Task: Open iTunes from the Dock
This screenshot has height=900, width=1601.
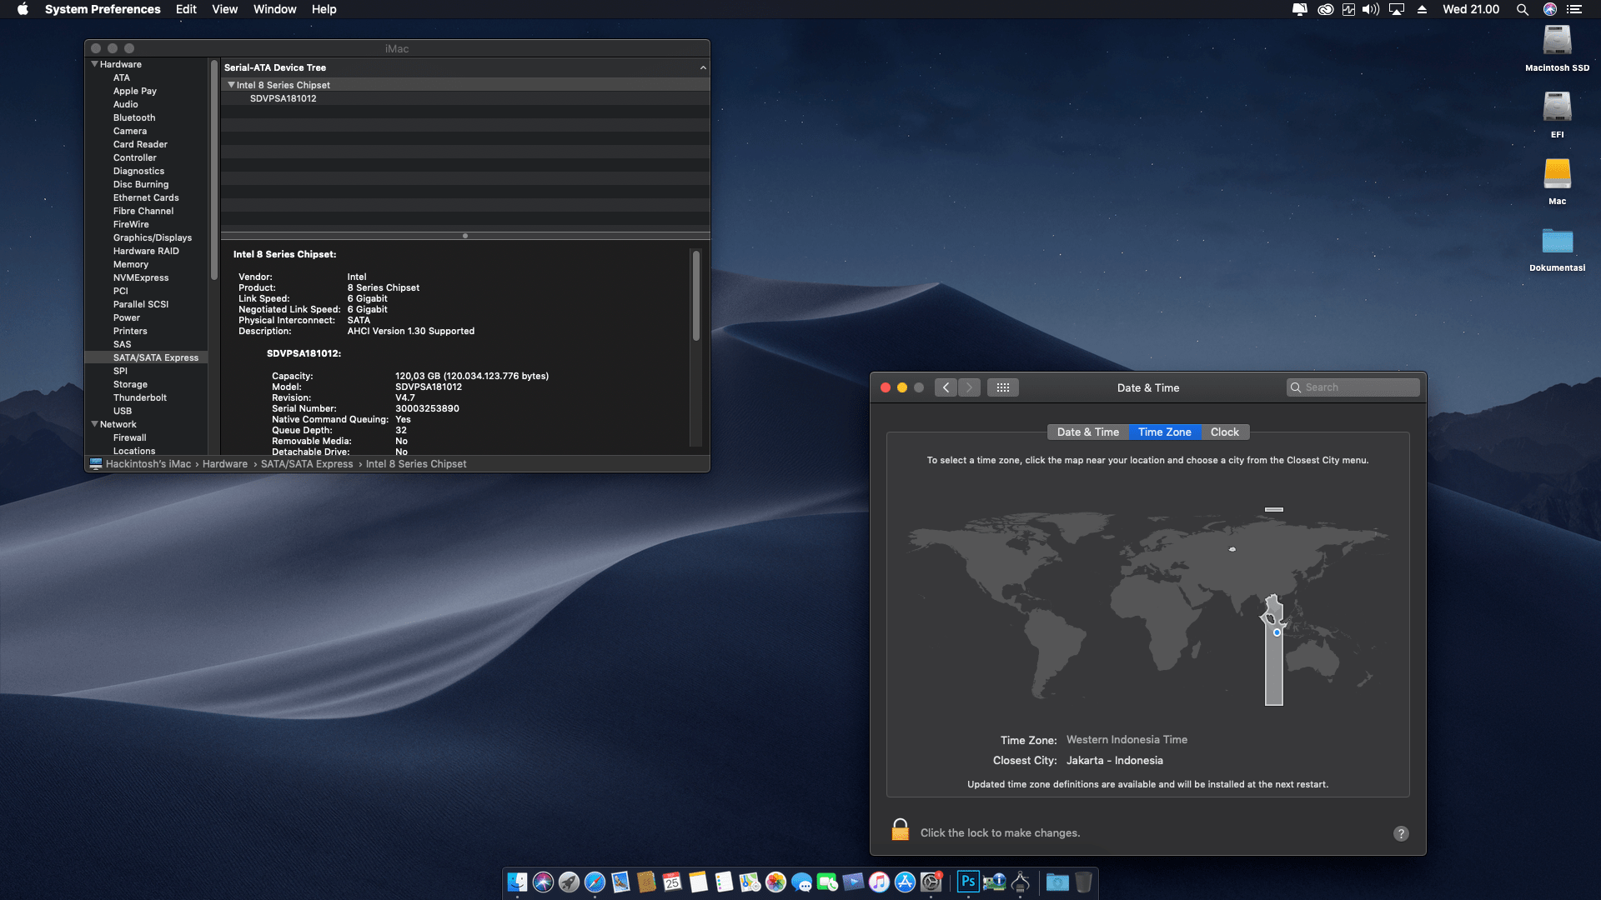Action: tap(879, 881)
